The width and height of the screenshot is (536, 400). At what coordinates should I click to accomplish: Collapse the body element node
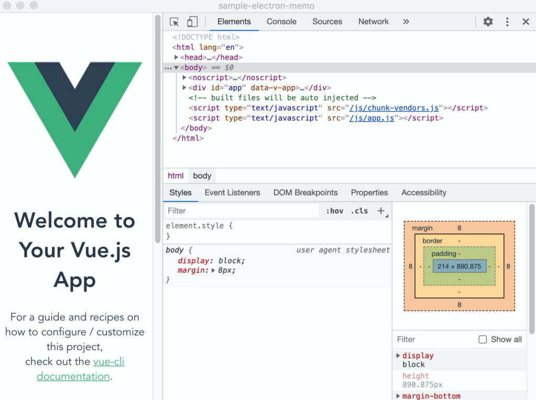point(176,67)
